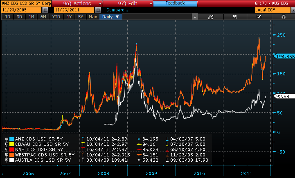Switch to the YTD time range
Image resolution: width=295 pixels, height=178 pixels.
tap(56, 17)
